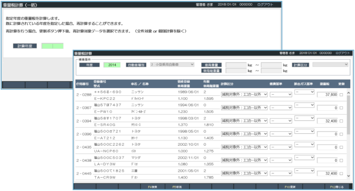Open 燃費基準 dropdown for row 2-0435

tap(281, 147)
